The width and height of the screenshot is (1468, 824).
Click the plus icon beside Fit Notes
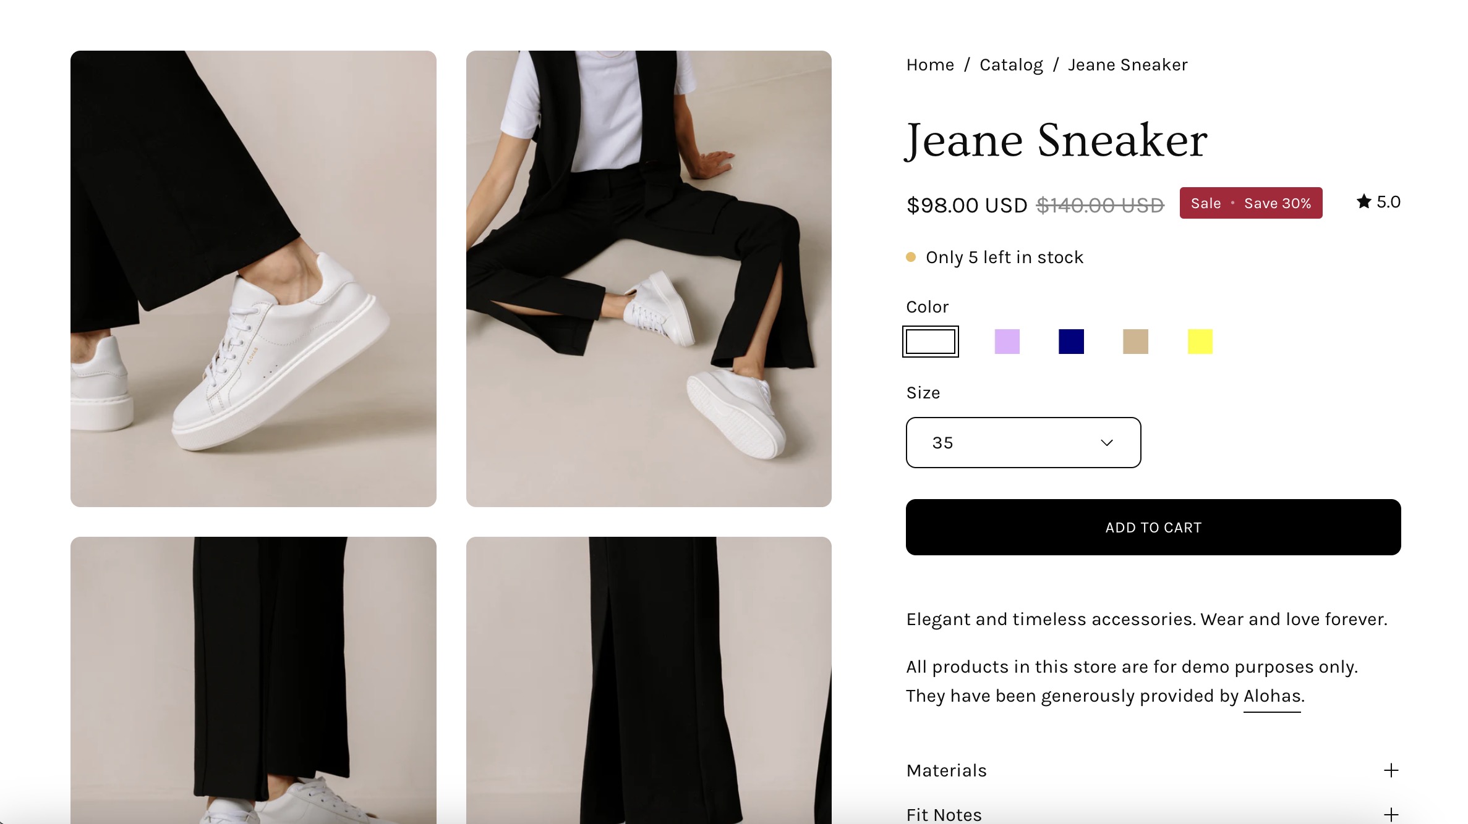[1391, 815]
